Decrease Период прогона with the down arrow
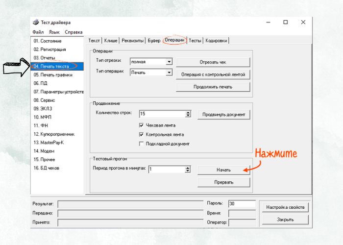 pyautogui.click(x=188, y=171)
